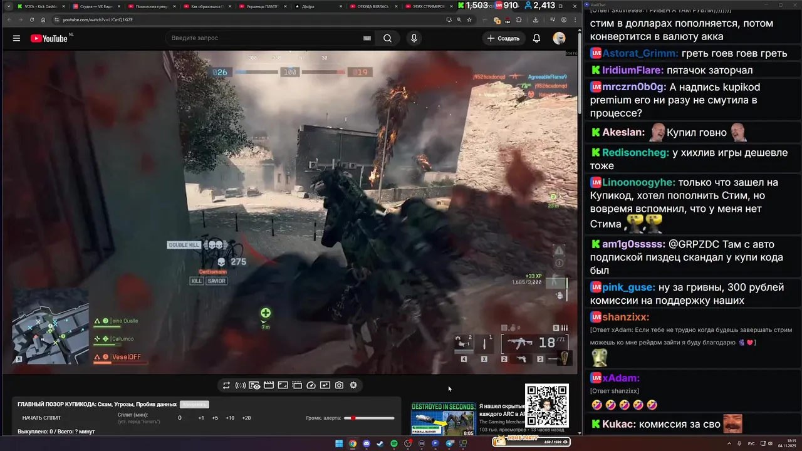Open the browser extensions puzzle icon

click(519, 19)
